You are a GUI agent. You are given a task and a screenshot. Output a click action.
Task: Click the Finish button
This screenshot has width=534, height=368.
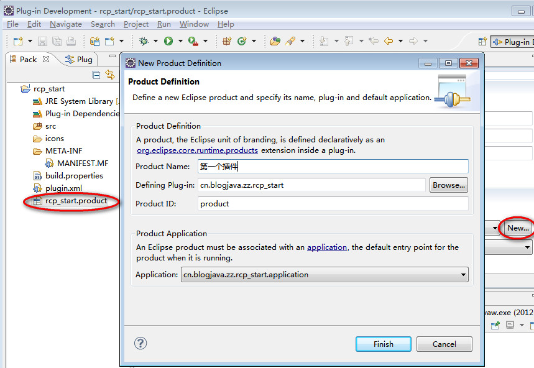(384, 344)
